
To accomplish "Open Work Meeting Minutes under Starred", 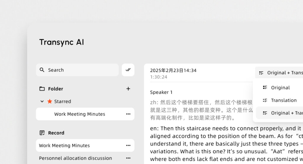I will tap(80, 114).
